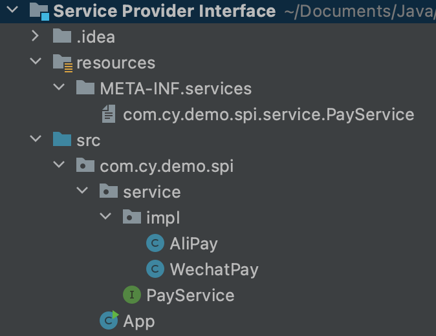
Task: Click the PayService interface icon
Action: [x=132, y=295]
